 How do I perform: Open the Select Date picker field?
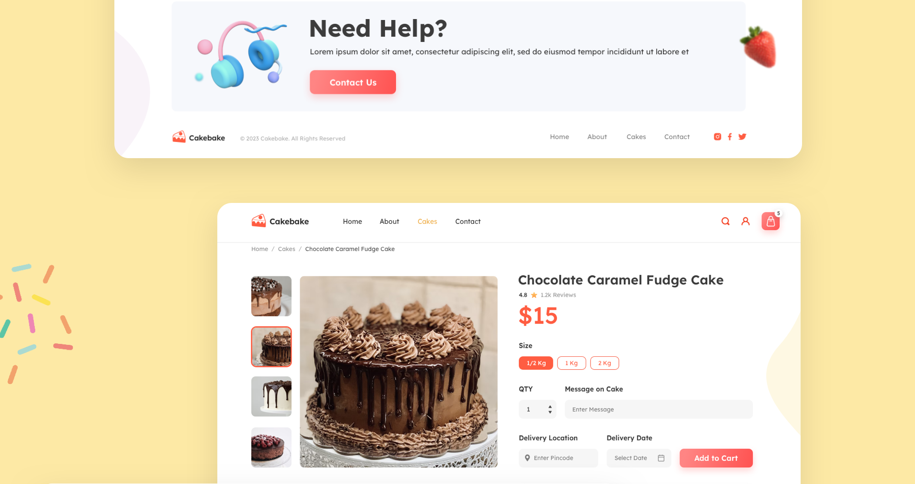click(x=639, y=458)
